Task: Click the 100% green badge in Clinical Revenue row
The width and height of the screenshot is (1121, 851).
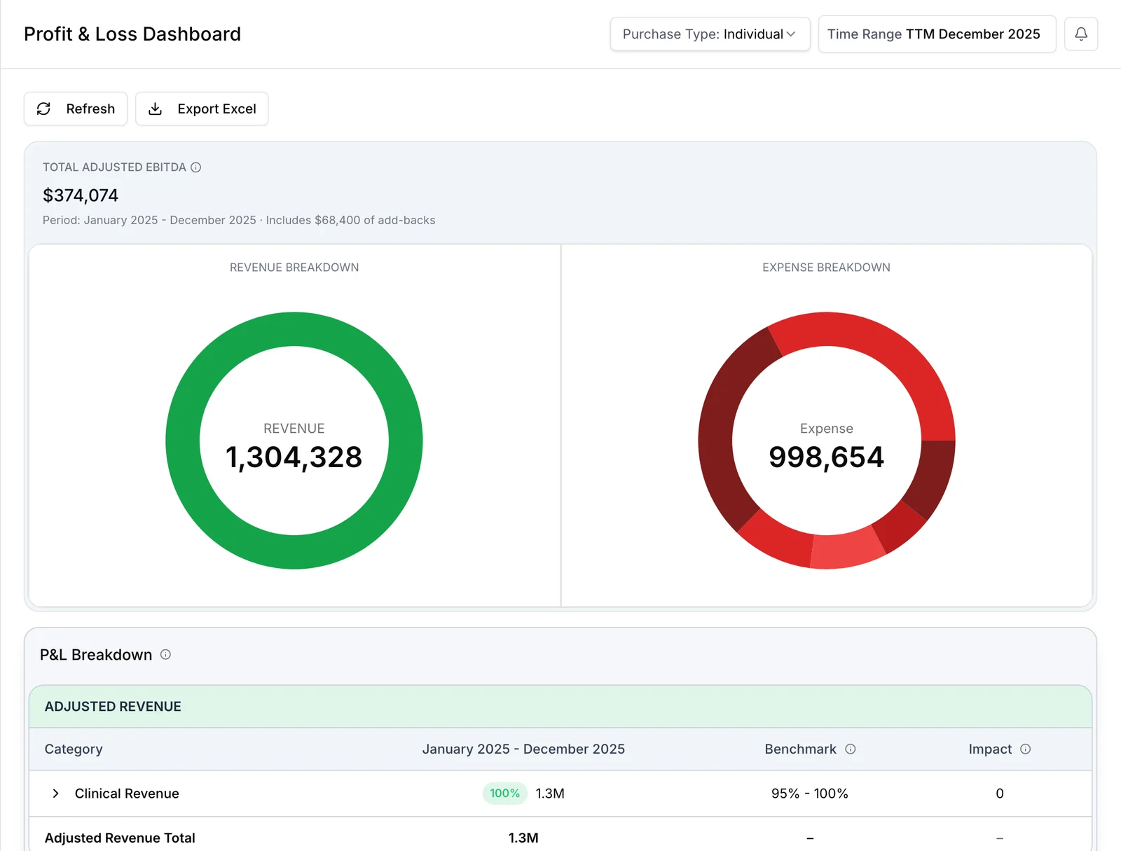Action: tap(504, 793)
